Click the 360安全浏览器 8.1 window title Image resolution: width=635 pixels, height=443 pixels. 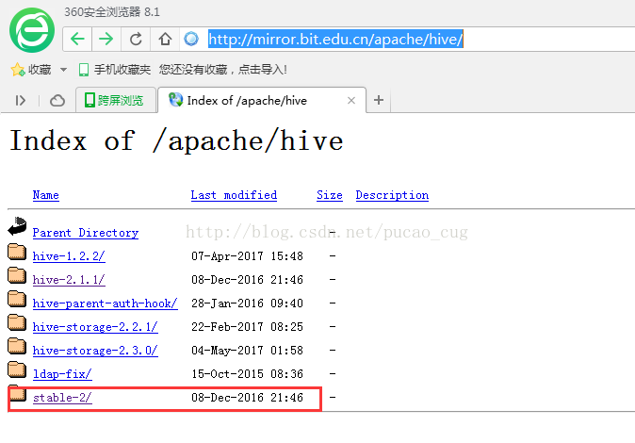112,11
